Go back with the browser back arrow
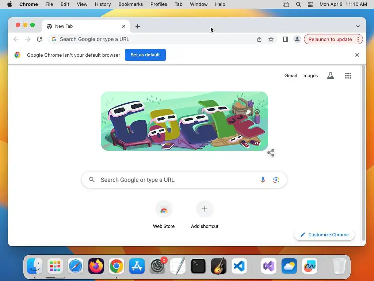 click(16, 39)
